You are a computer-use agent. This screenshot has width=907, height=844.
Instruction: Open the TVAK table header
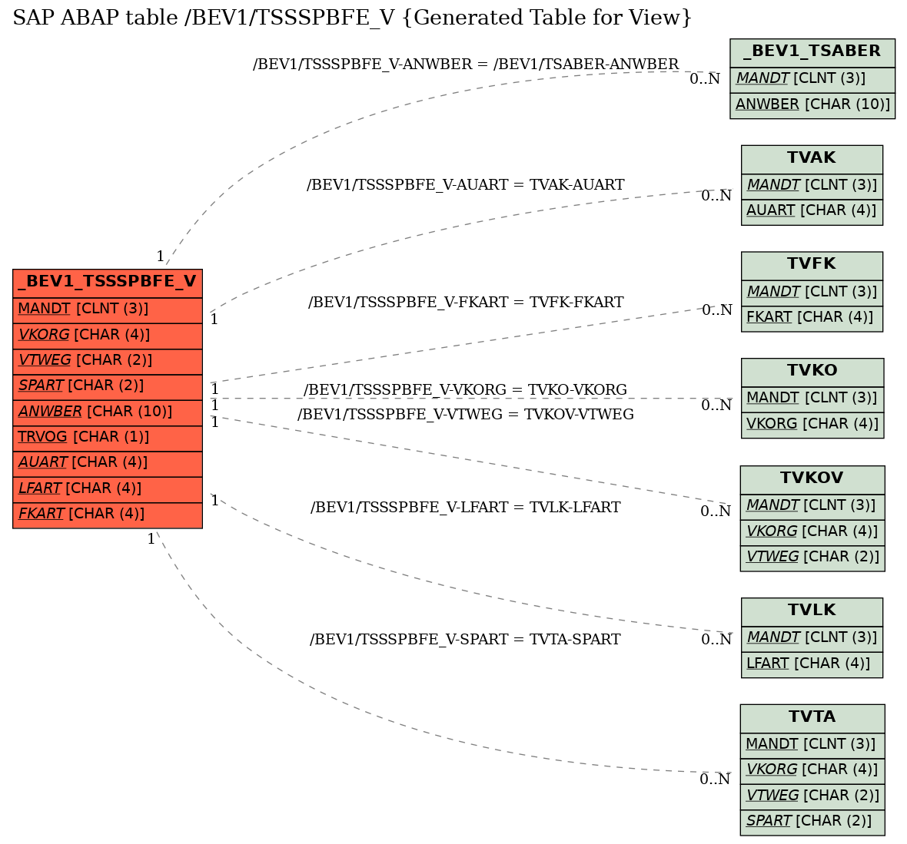coord(812,159)
